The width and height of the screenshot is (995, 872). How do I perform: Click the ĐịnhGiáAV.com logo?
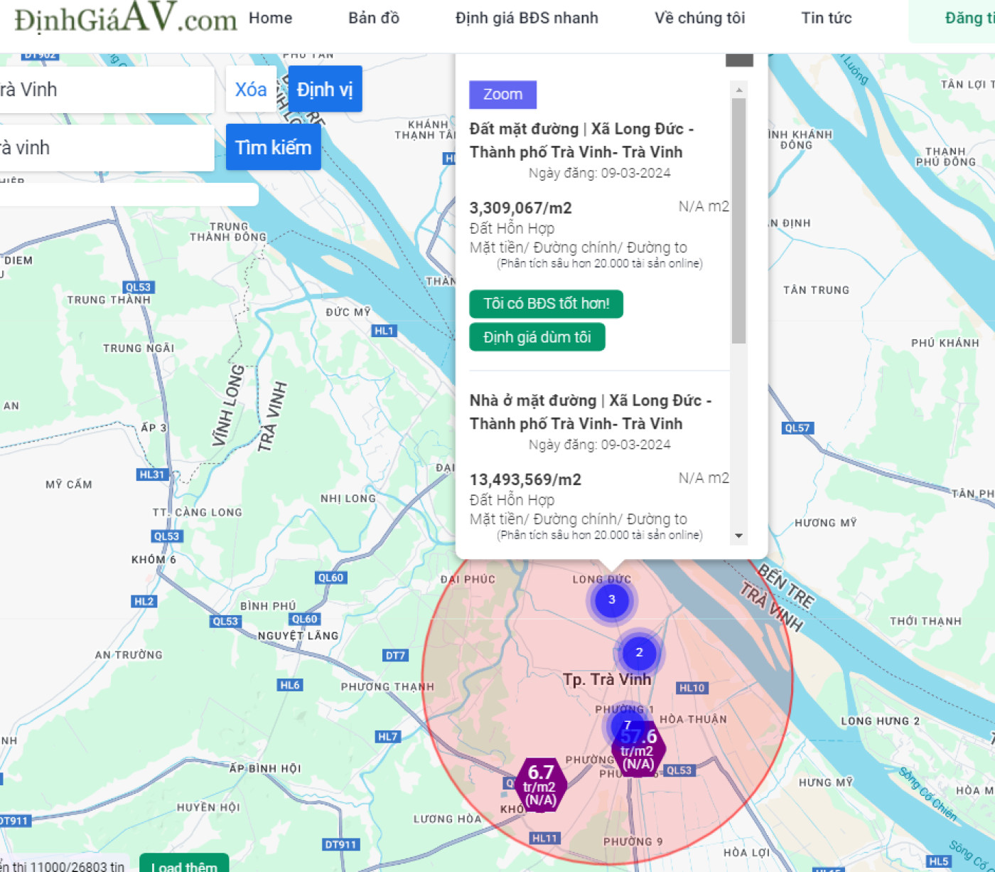point(126,18)
